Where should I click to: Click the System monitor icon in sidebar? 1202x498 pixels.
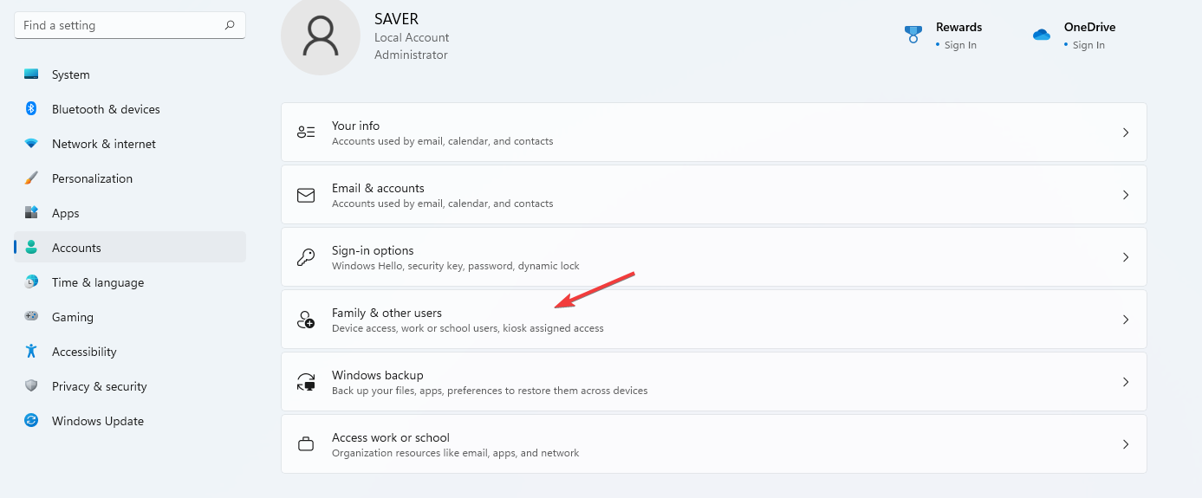(x=31, y=74)
